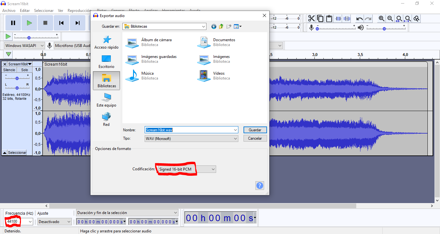Click the Guardar button

[x=255, y=130]
